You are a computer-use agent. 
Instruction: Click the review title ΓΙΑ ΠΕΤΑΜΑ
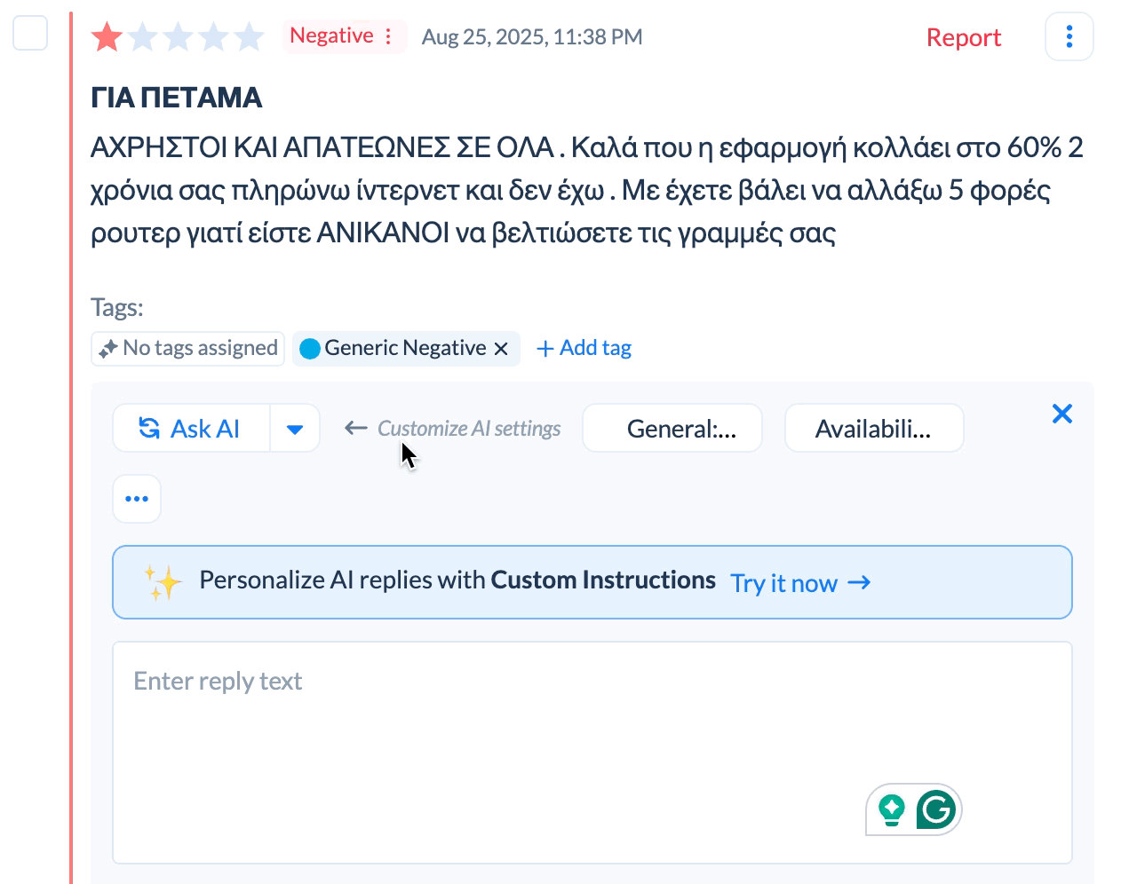[x=177, y=98]
